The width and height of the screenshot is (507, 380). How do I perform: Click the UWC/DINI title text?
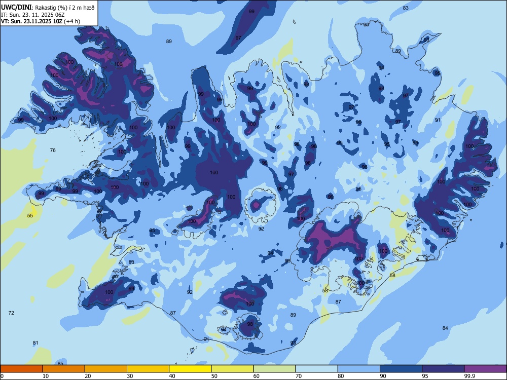[16, 8]
